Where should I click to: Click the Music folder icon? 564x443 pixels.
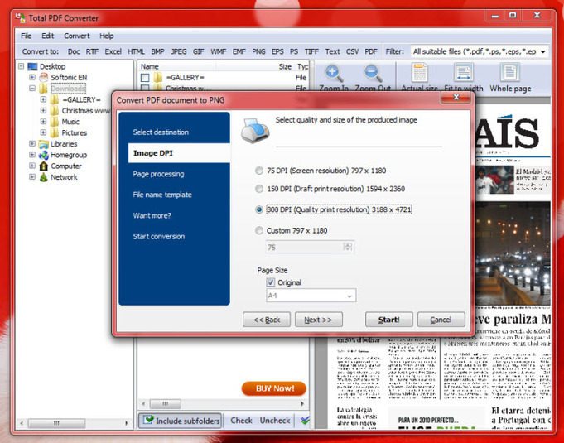coord(55,122)
